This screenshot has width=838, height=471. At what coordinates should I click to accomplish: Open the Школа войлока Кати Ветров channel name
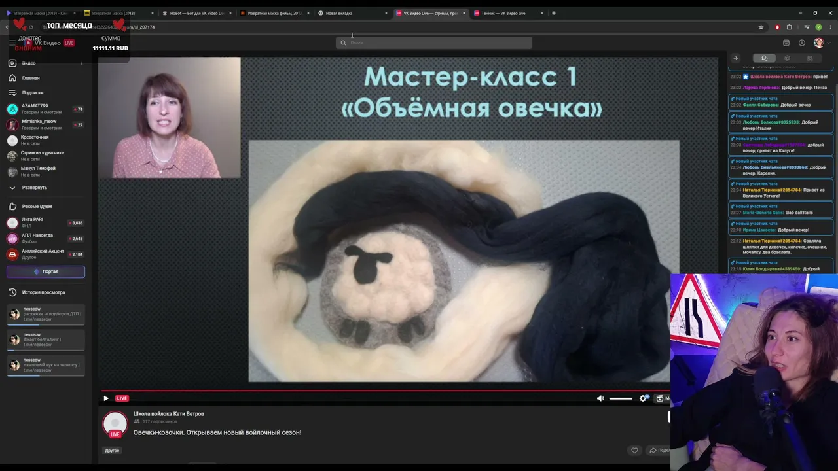(x=169, y=414)
